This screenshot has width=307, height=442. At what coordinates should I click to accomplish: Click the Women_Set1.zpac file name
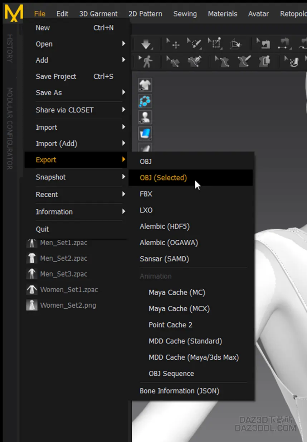point(69,289)
